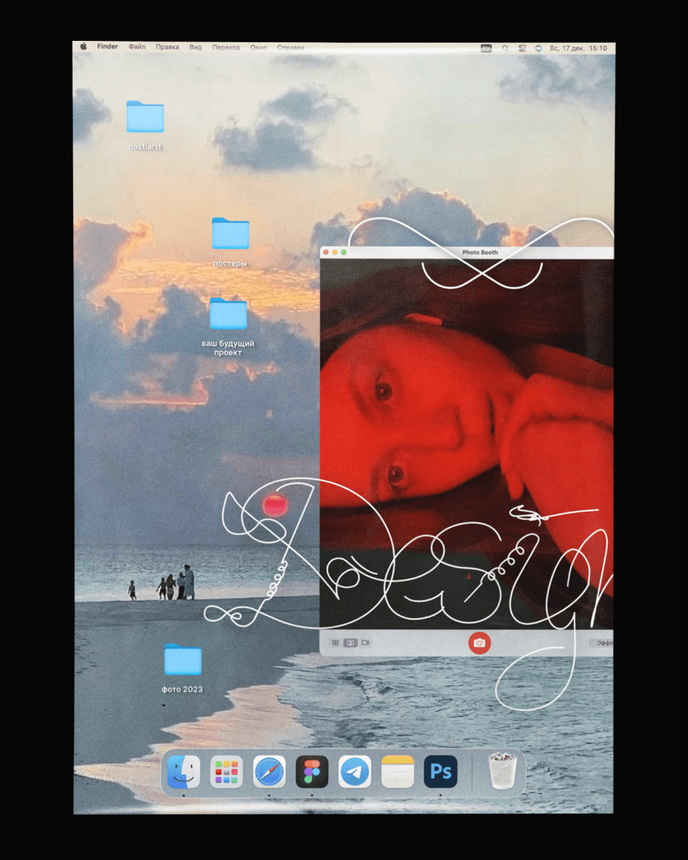The image size is (688, 860).
Task: Open Launchpad in the Dock
Action: click(x=226, y=772)
